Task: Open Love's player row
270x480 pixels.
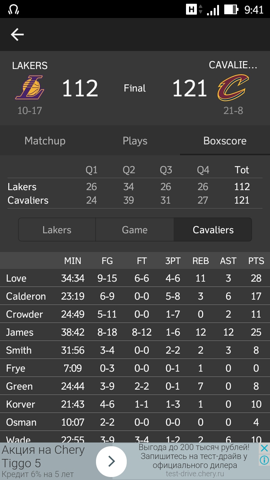Action: click(135, 278)
